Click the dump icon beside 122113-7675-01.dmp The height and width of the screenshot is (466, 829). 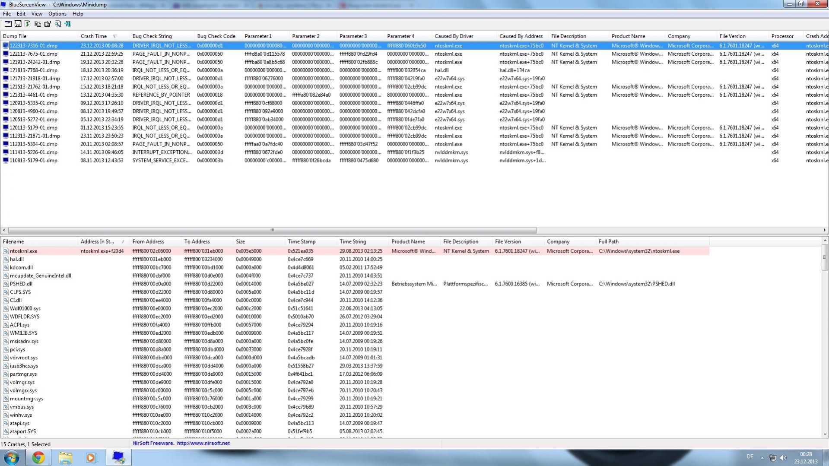click(x=6, y=54)
